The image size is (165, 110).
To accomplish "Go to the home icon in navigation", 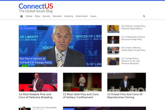I will [21, 16].
